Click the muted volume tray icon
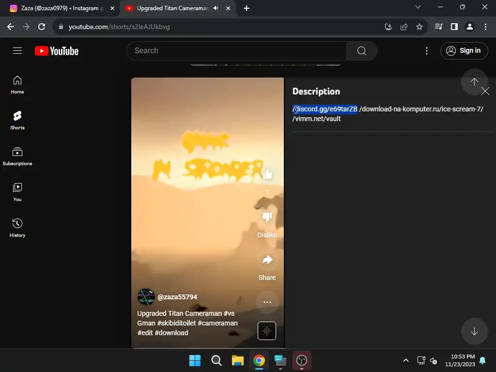This screenshot has width=496, height=372. click(x=434, y=360)
